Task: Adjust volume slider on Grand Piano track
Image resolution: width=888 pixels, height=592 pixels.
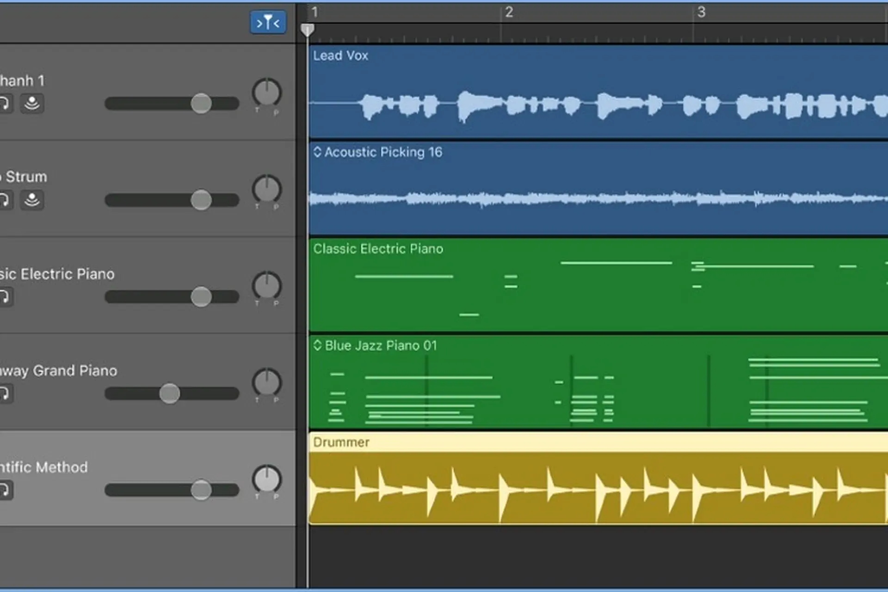Action: (x=170, y=394)
